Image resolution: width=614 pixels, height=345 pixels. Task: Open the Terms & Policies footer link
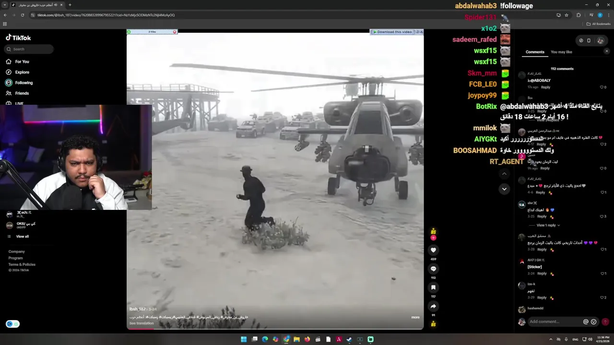[22, 264]
